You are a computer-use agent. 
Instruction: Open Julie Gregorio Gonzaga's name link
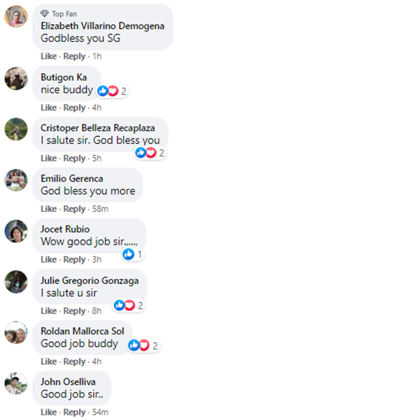pos(90,281)
